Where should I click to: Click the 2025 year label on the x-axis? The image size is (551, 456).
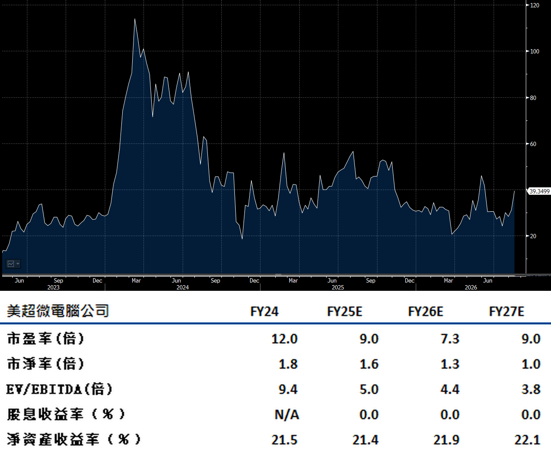point(338,287)
